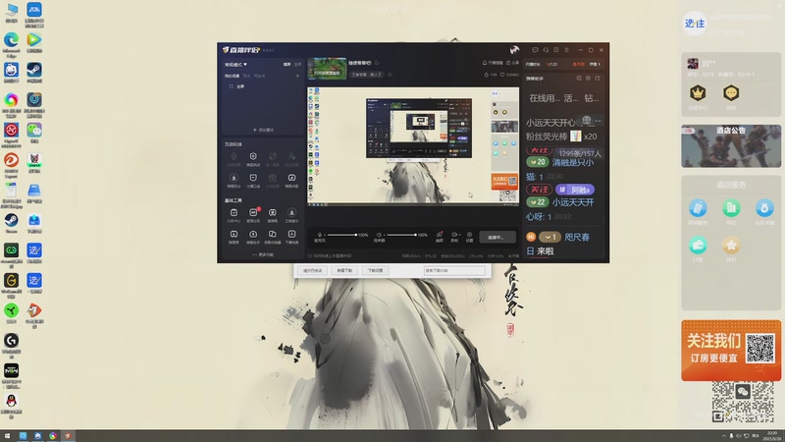Open the user avatar in the title bar
Screen dimensions: 785x442
pos(514,50)
